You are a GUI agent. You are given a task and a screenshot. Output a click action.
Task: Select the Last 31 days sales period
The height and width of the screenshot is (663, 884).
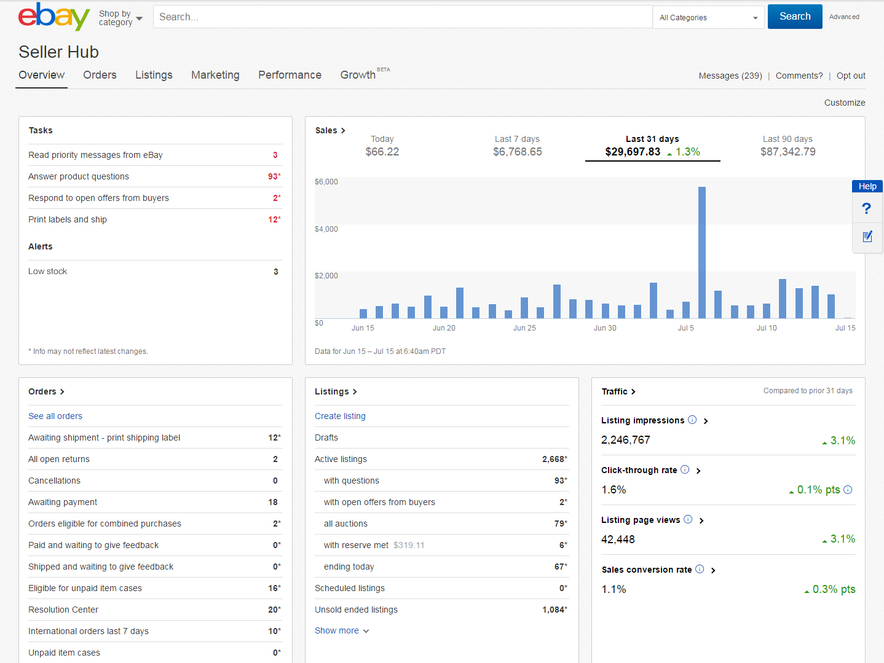pyautogui.click(x=652, y=146)
